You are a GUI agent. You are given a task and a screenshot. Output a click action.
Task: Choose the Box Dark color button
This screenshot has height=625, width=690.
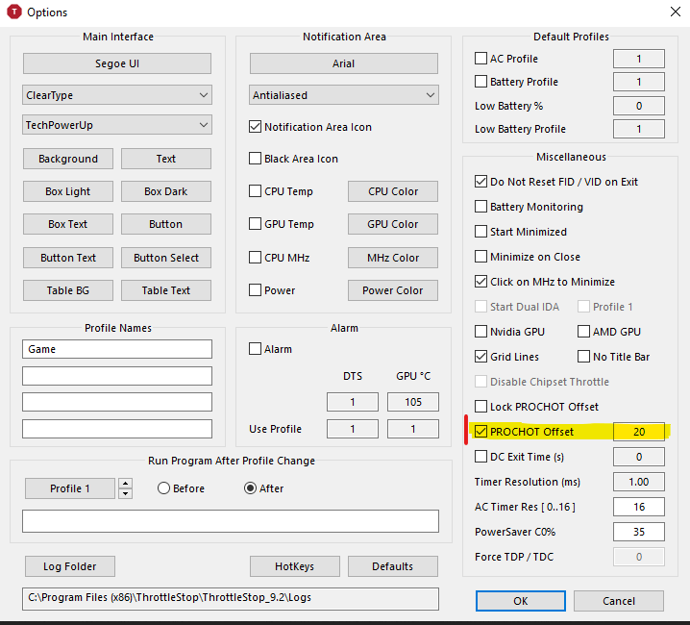point(166,191)
